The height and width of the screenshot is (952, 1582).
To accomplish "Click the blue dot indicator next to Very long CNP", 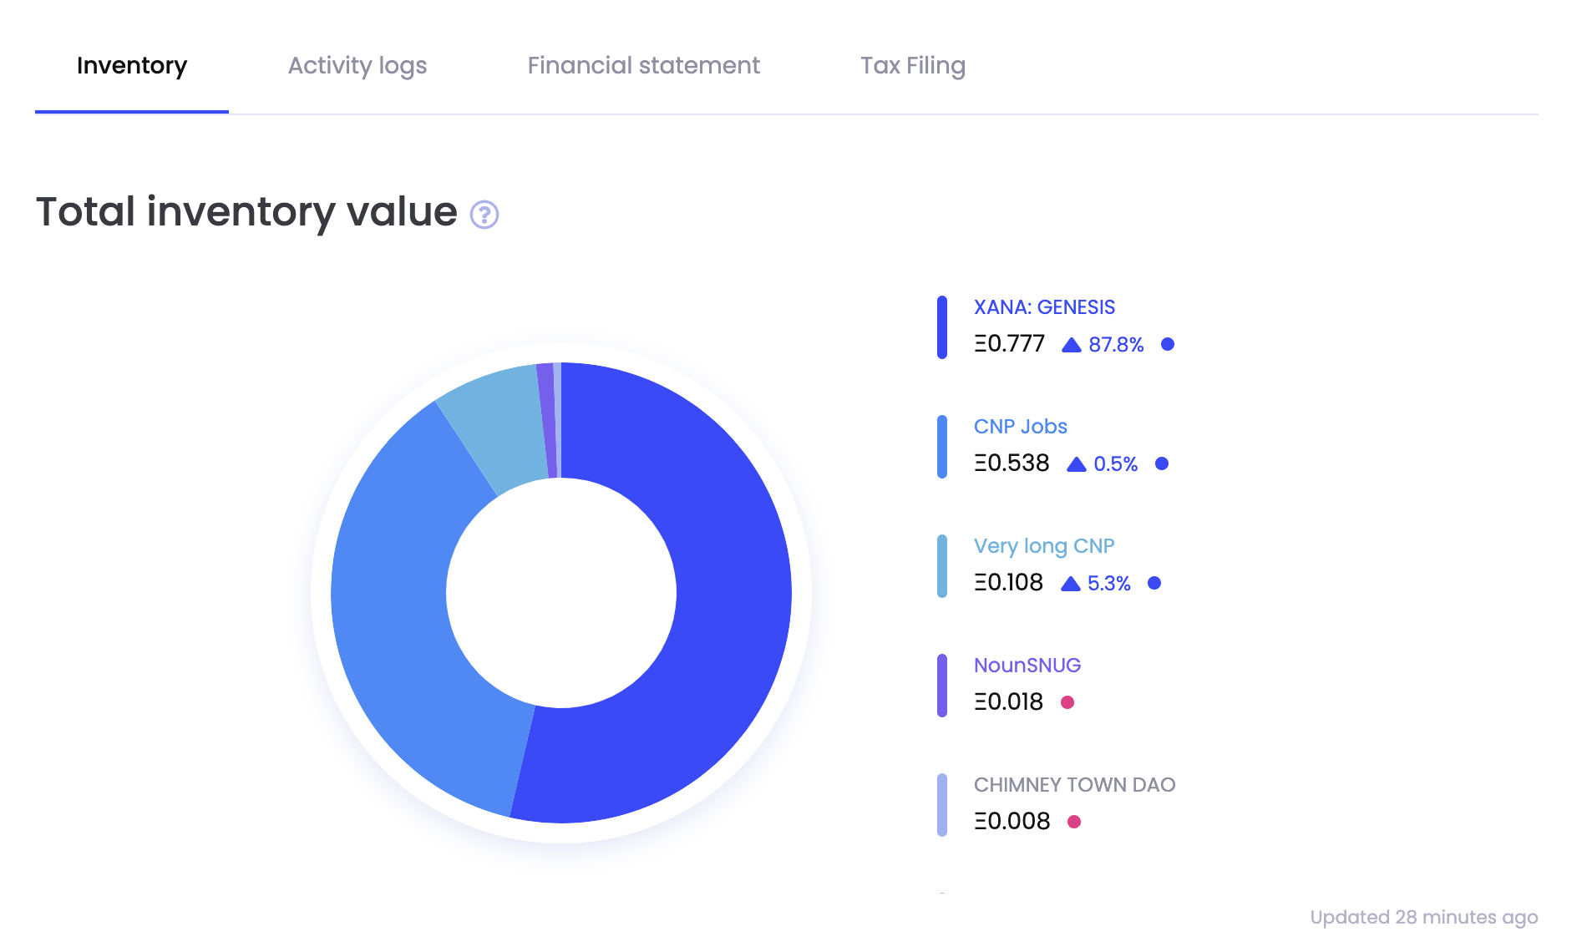I will (1154, 583).
